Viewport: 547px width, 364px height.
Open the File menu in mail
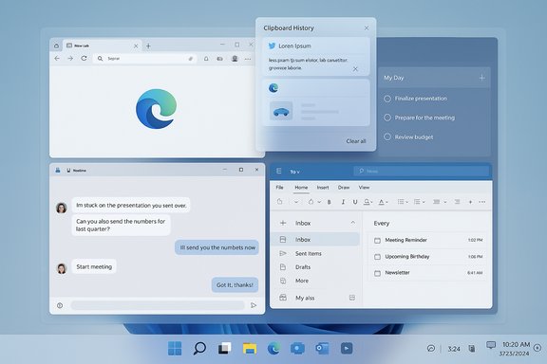pyautogui.click(x=280, y=188)
